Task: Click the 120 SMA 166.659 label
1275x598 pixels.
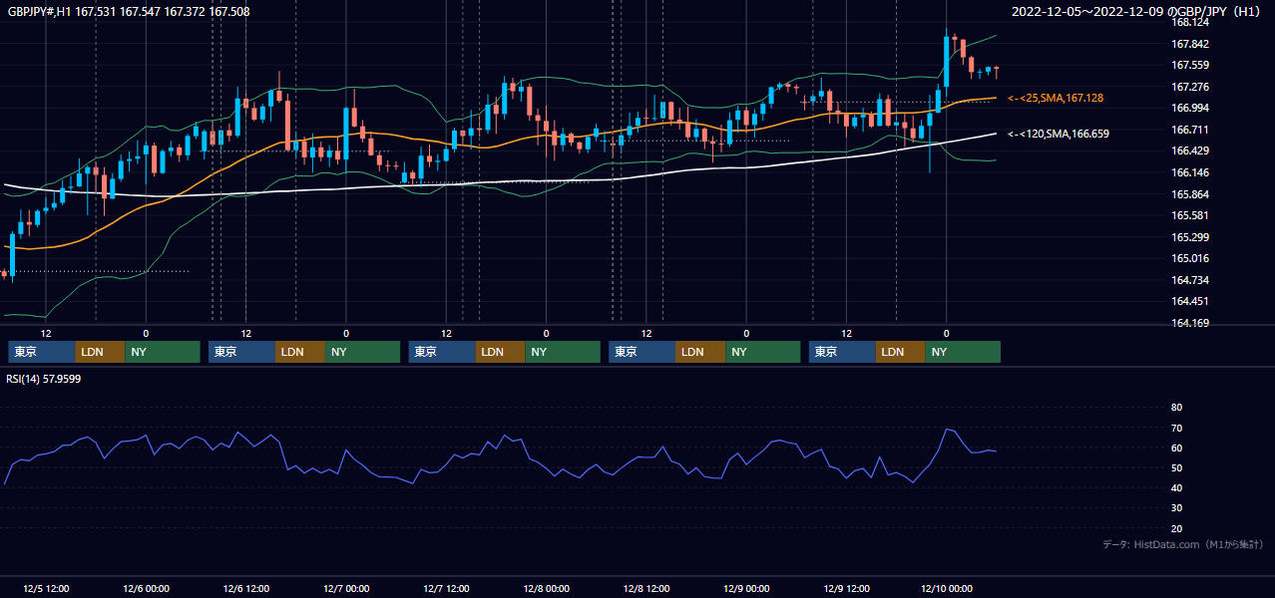Action: (x=1059, y=133)
